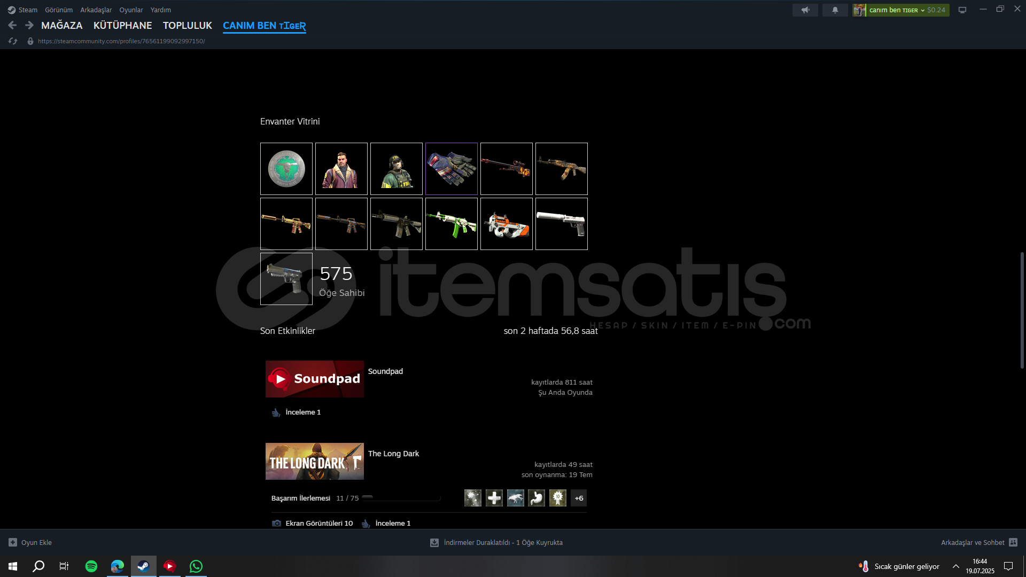Image resolution: width=1026 pixels, height=577 pixels.
Task: Open the green coin item in the showcase
Action: click(286, 169)
